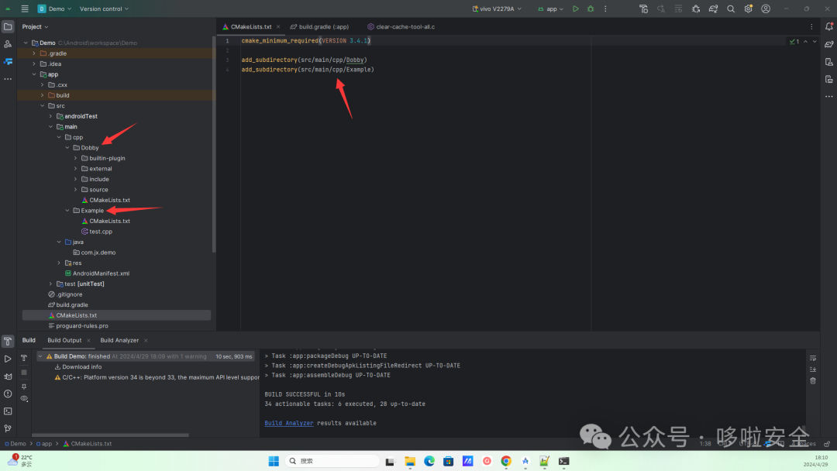This screenshot has width=837, height=471.
Task: Click the Windows taskbar search box
Action: pyautogui.click(x=333, y=460)
